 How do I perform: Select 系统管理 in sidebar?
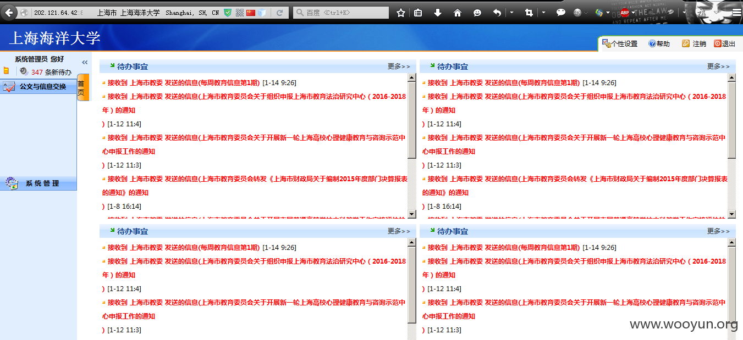(38, 183)
